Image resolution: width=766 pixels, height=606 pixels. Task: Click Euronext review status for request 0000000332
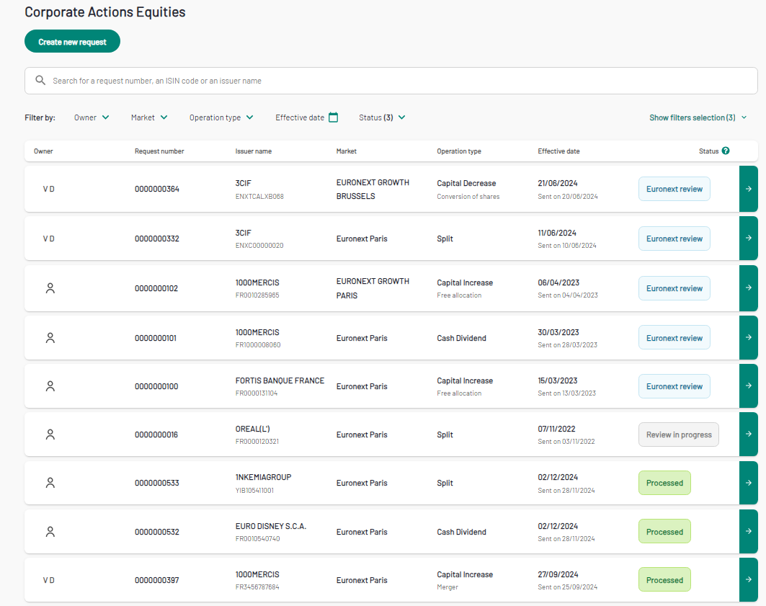tap(674, 239)
